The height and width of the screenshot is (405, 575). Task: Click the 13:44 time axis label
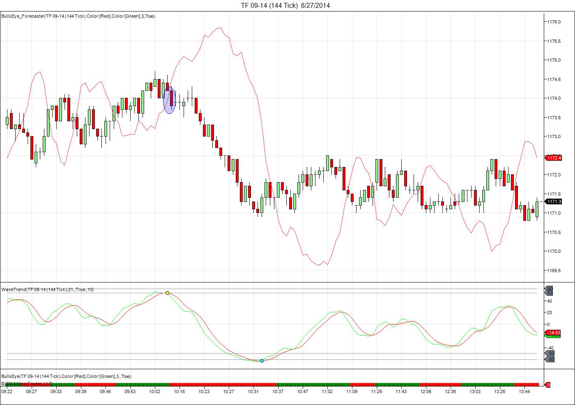click(524, 391)
